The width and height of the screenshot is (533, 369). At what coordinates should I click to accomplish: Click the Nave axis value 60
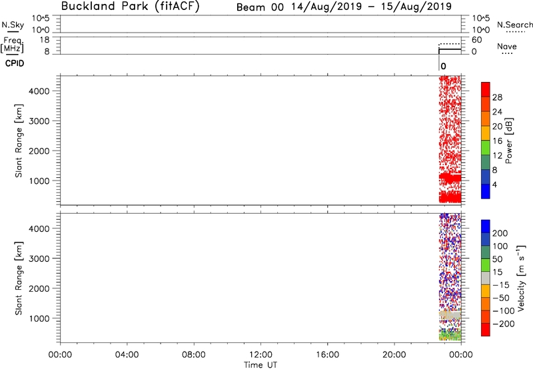[x=476, y=40]
